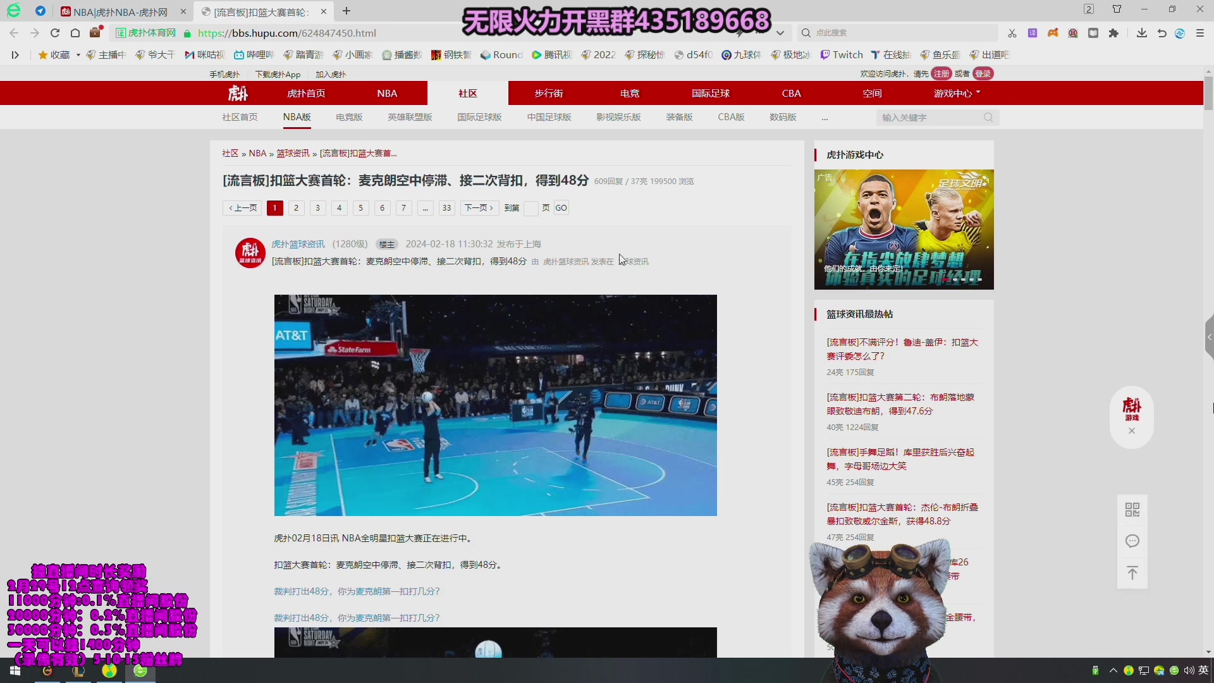This screenshot has width=1214, height=683.
Task: Close the NBA|虎扑NBA tab
Action: [x=183, y=11]
